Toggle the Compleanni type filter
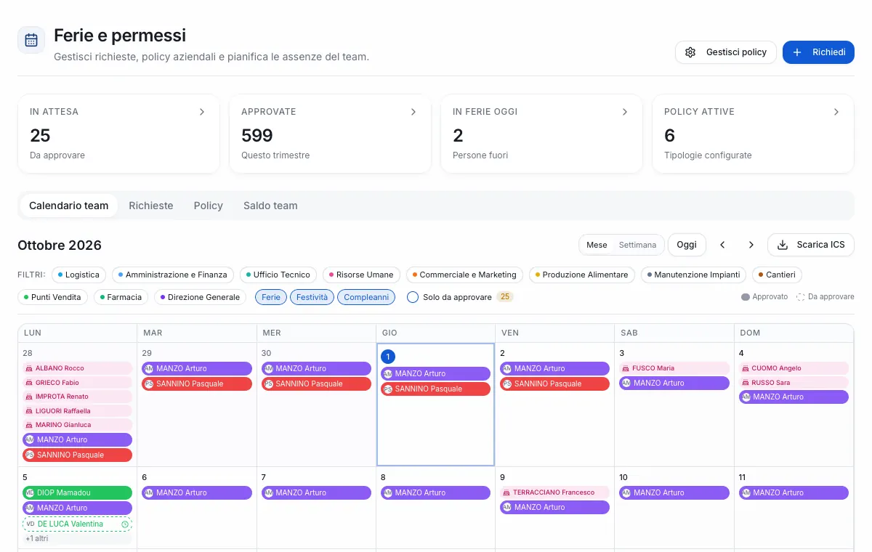The width and height of the screenshot is (872, 552). (366, 297)
